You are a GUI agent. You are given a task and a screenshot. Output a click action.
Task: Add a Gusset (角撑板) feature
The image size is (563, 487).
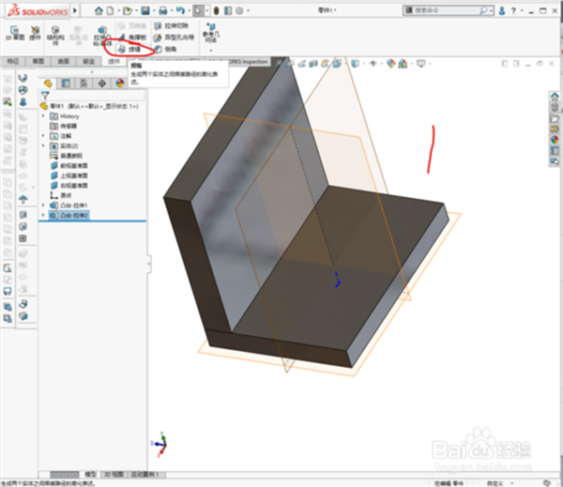click(x=133, y=37)
